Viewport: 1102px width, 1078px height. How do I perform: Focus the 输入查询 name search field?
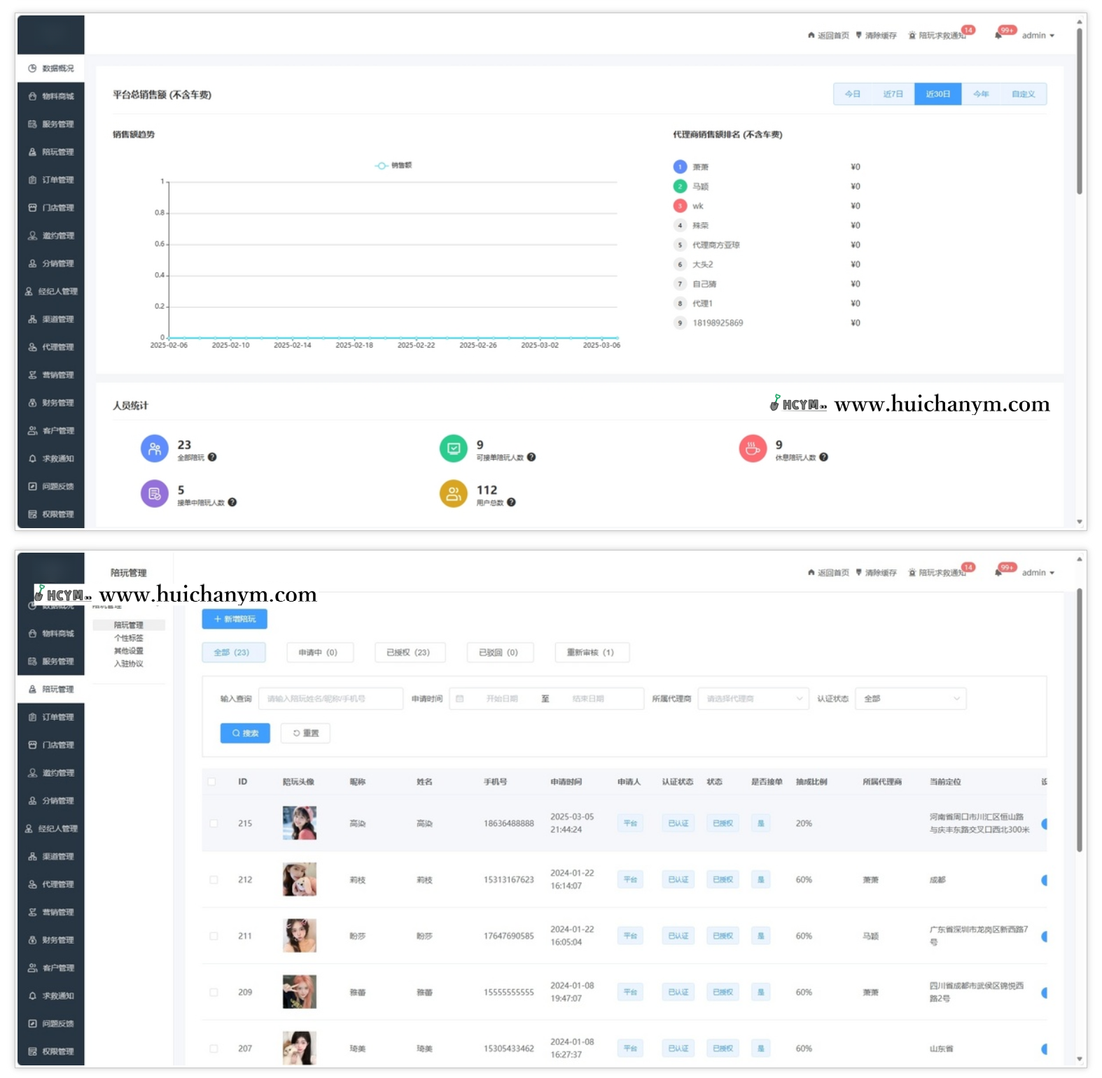330,699
